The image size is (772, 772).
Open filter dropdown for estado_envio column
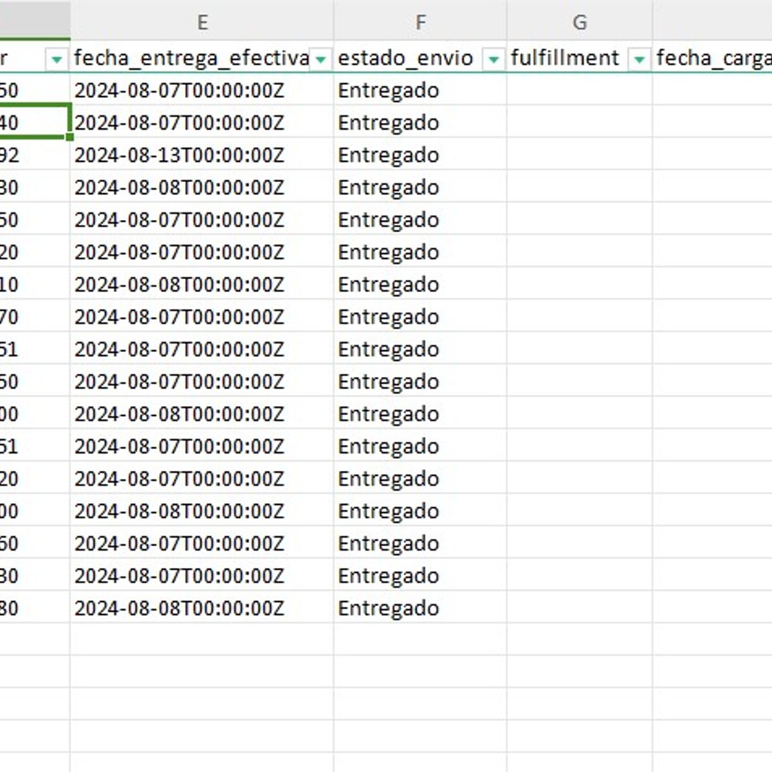point(493,60)
